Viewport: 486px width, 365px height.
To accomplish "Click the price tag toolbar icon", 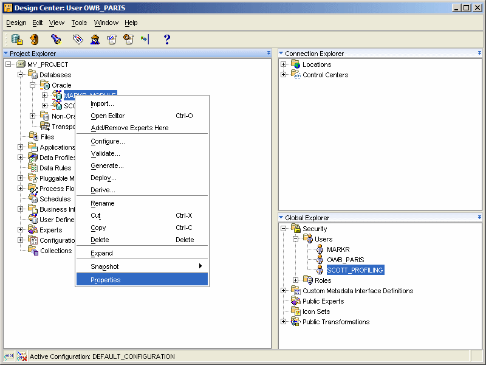I will pos(78,40).
